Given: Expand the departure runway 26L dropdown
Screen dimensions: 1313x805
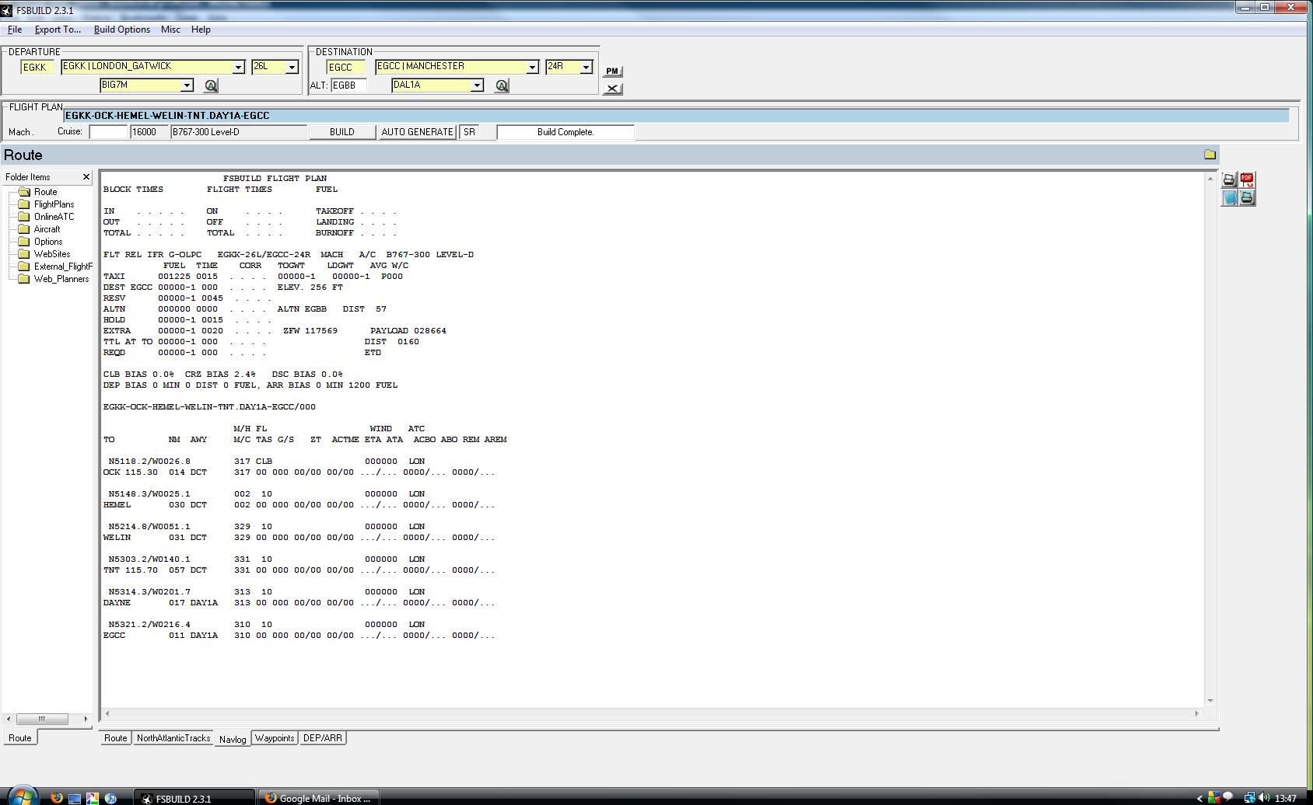Looking at the screenshot, I should 292,67.
